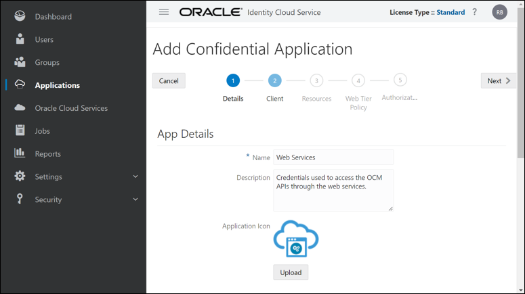Focus the Name input field
The width and height of the screenshot is (525, 294).
(333, 157)
